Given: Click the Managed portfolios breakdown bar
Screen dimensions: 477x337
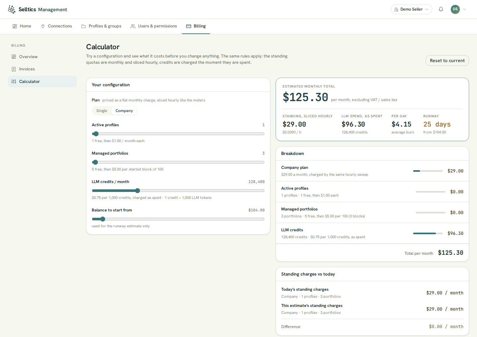Looking at the screenshot, I should pos(431,212).
